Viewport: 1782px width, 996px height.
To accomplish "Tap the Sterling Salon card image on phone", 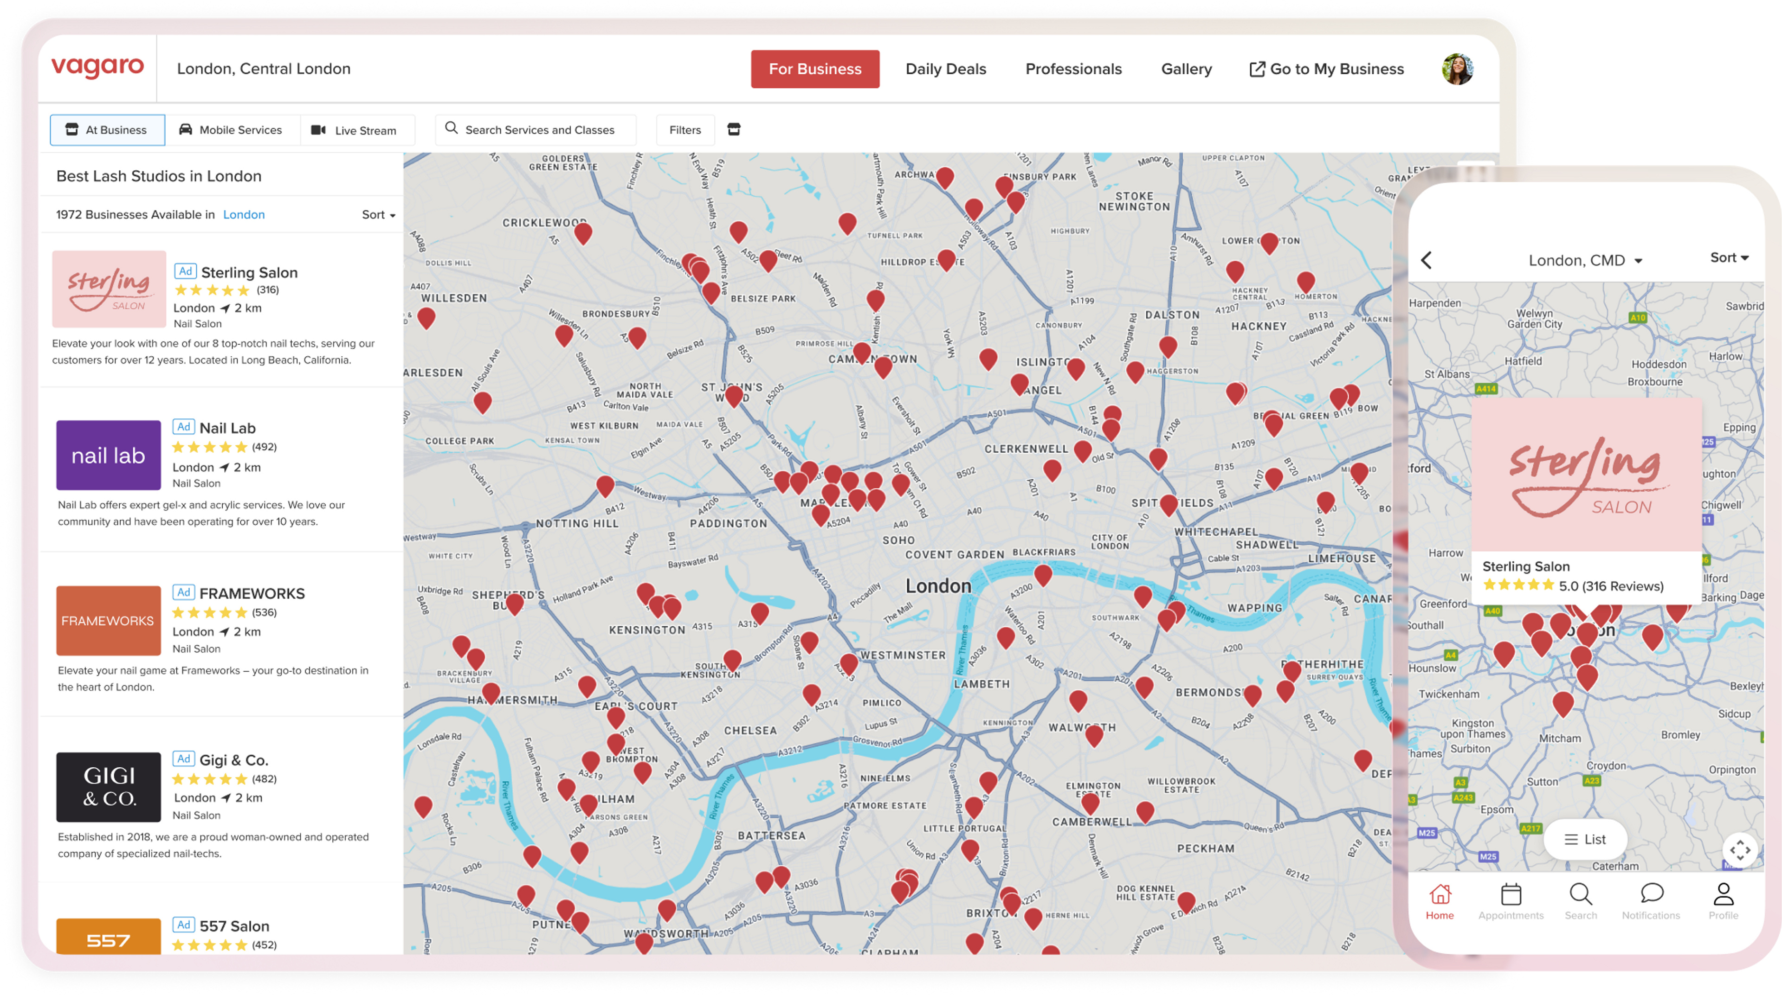I will pyautogui.click(x=1586, y=475).
